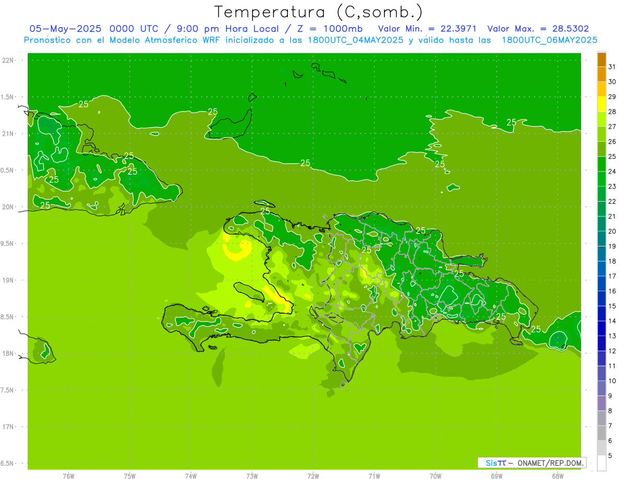Click the 75W longitude axis label

(x=130, y=476)
